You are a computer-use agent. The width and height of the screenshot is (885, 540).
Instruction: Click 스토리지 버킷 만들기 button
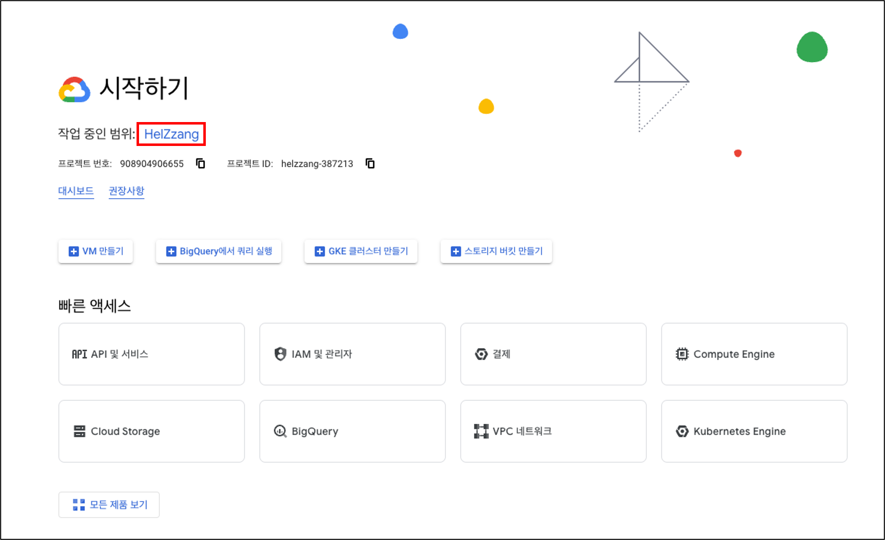click(x=496, y=251)
